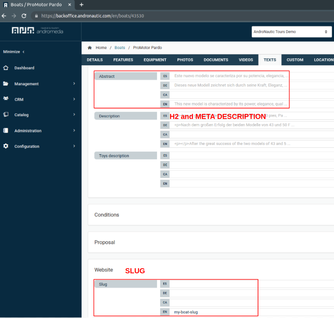This screenshot has width=334, height=318.
Task: Click the Catalog icon in sidebar
Action: tap(6, 115)
